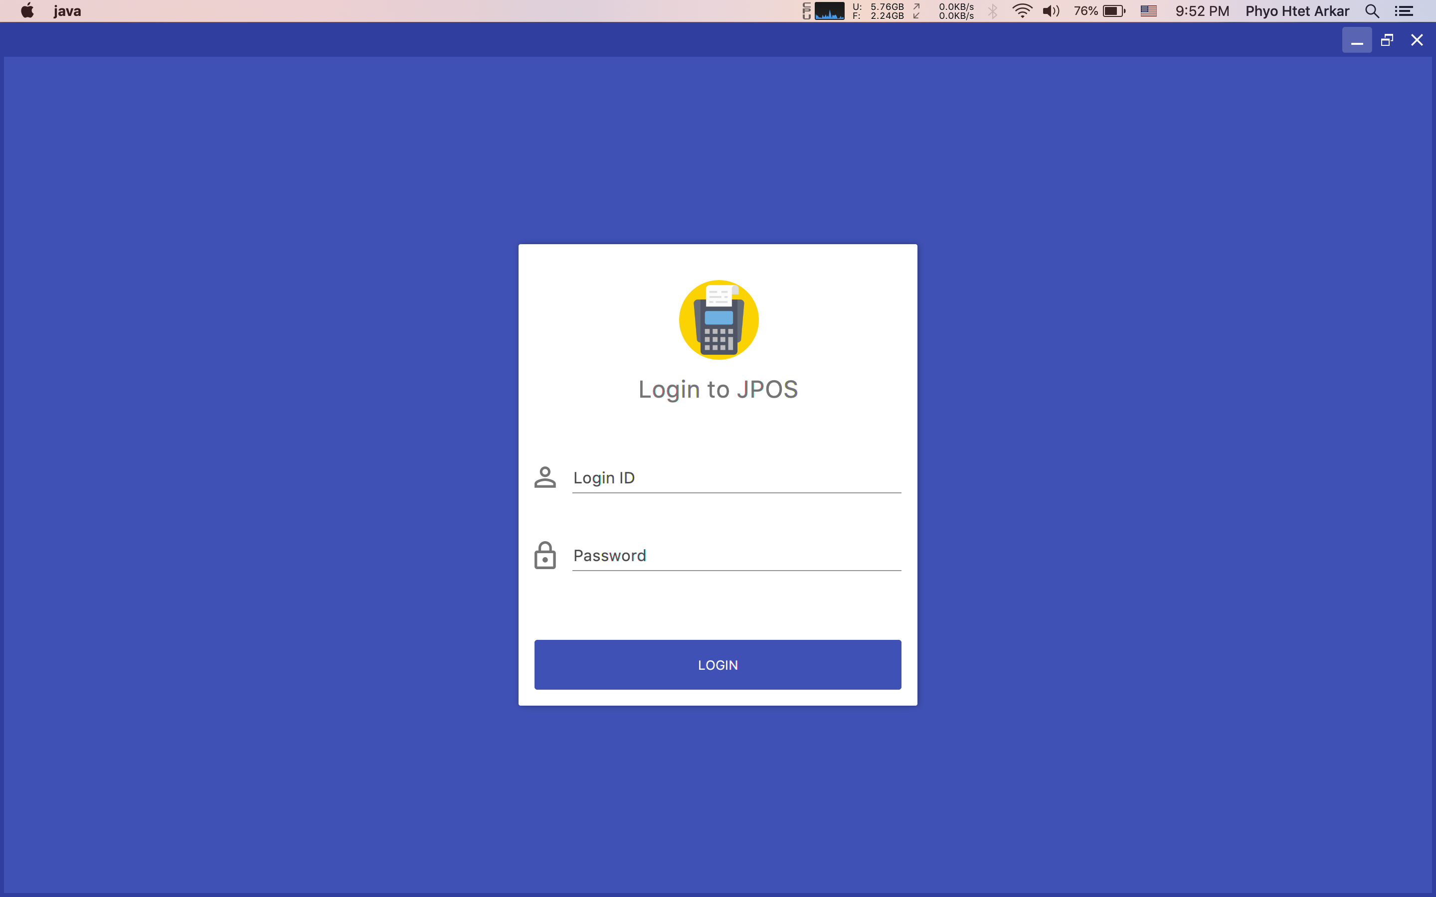Click the US flag input source
This screenshot has height=897, width=1436.
coord(1149,10)
